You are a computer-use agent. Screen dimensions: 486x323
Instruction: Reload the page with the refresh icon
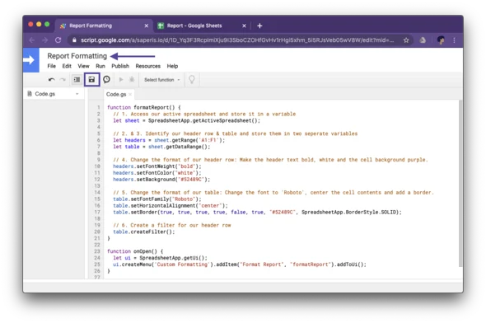coord(58,40)
